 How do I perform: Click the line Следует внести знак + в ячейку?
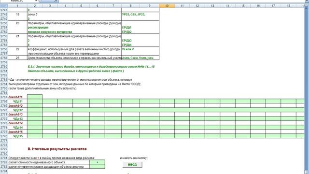[51, 158]
